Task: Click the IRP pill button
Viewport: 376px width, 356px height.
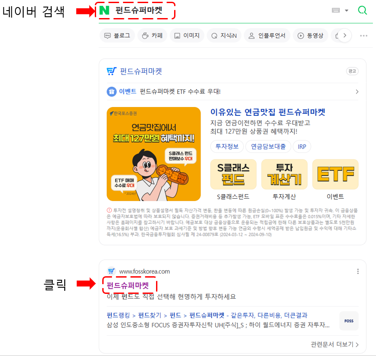Action: (302, 146)
